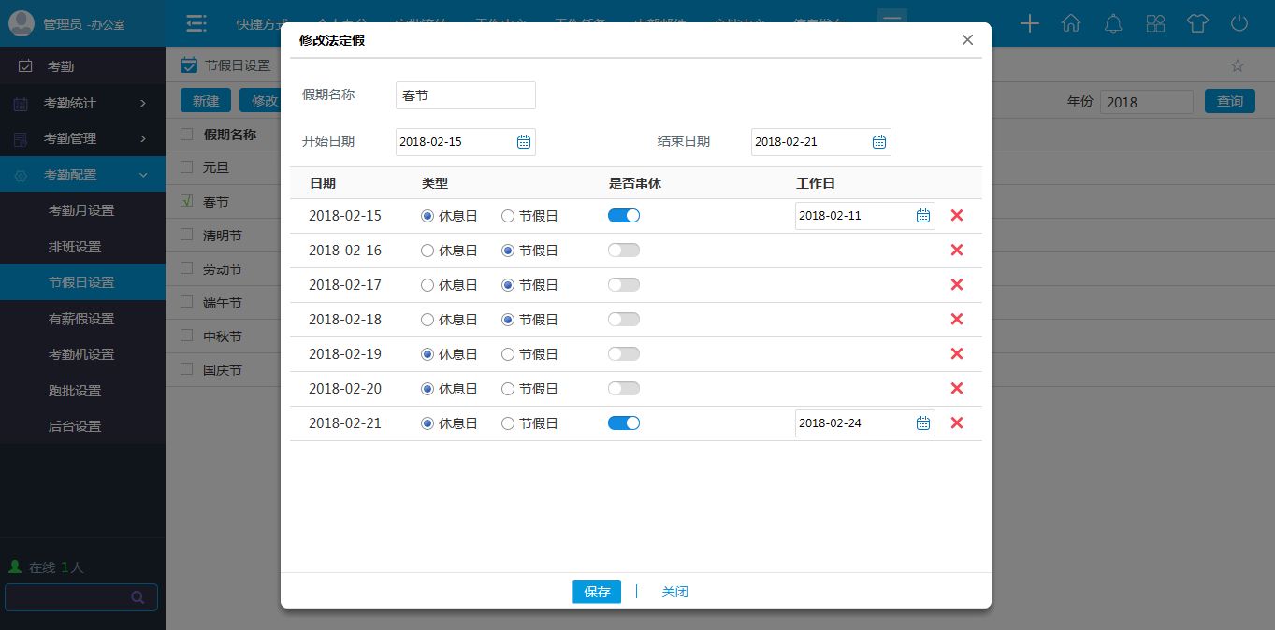Click the 假期名称 input field
Screen dimensions: 1275x630
(x=466, y=95)
